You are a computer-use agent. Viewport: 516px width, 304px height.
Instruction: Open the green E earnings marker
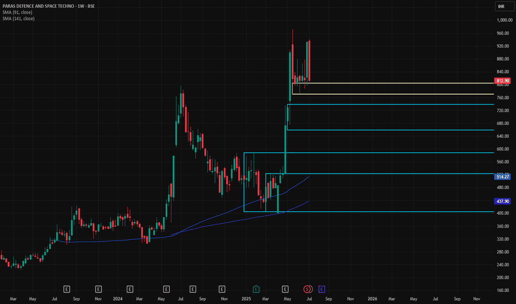(x=256, y=289)
